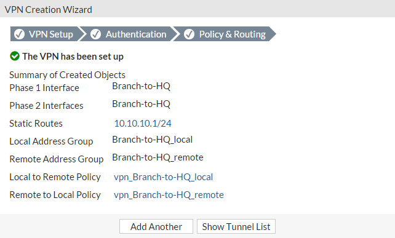Click the VPN Creation Wizard title
The image size is (395, 238).
(x=49, y=10)
